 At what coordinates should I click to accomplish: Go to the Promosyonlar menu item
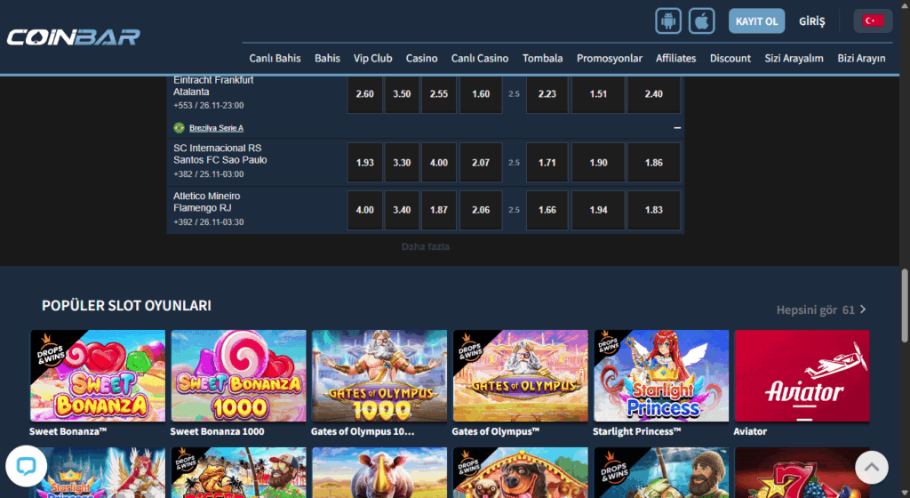609,58
